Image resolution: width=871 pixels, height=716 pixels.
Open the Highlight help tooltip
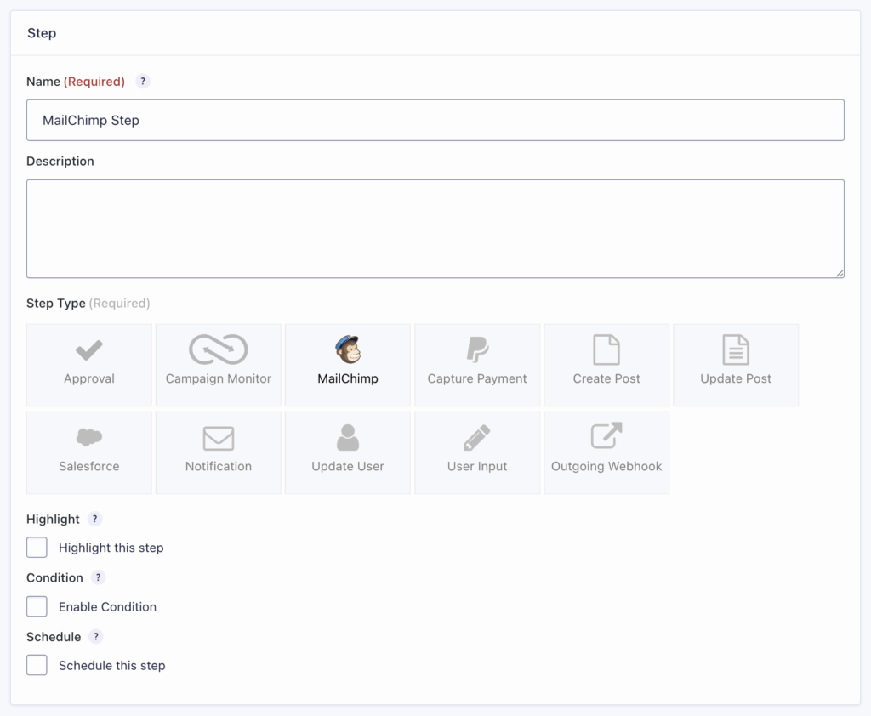pos(94,519)
